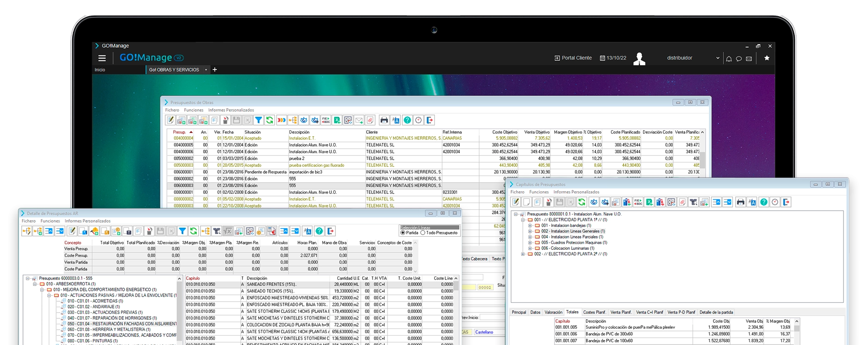Open Fichero menu in Presupuestos de Obras

172,110
